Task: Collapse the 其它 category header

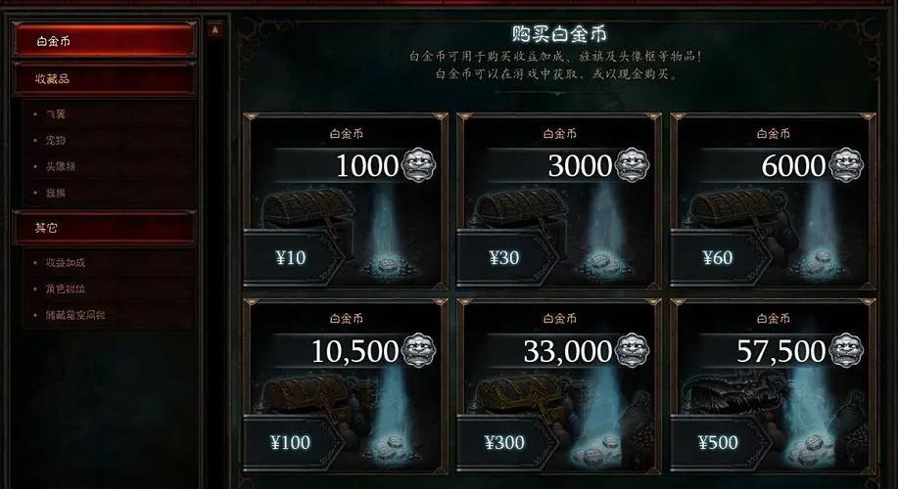Action: click(x=104, y=228)
